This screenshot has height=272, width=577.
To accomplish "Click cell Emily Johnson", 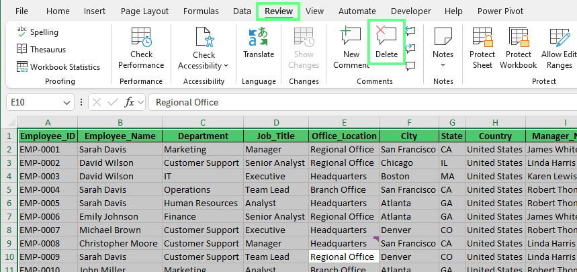I will [x=120, y=216].
